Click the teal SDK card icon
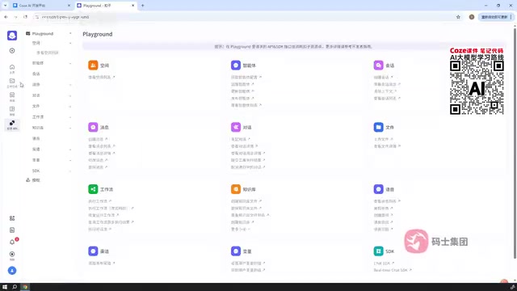517x291 pixels. pos(379,251)
